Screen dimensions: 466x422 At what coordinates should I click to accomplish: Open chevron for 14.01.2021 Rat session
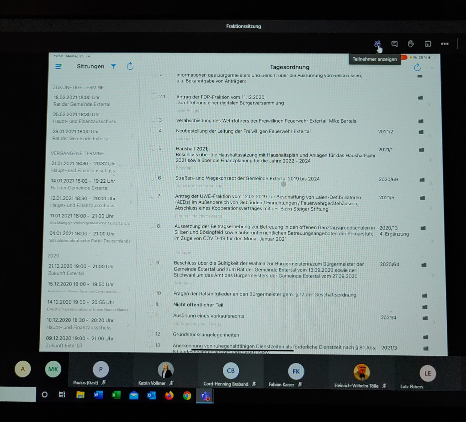coord(131,185)
